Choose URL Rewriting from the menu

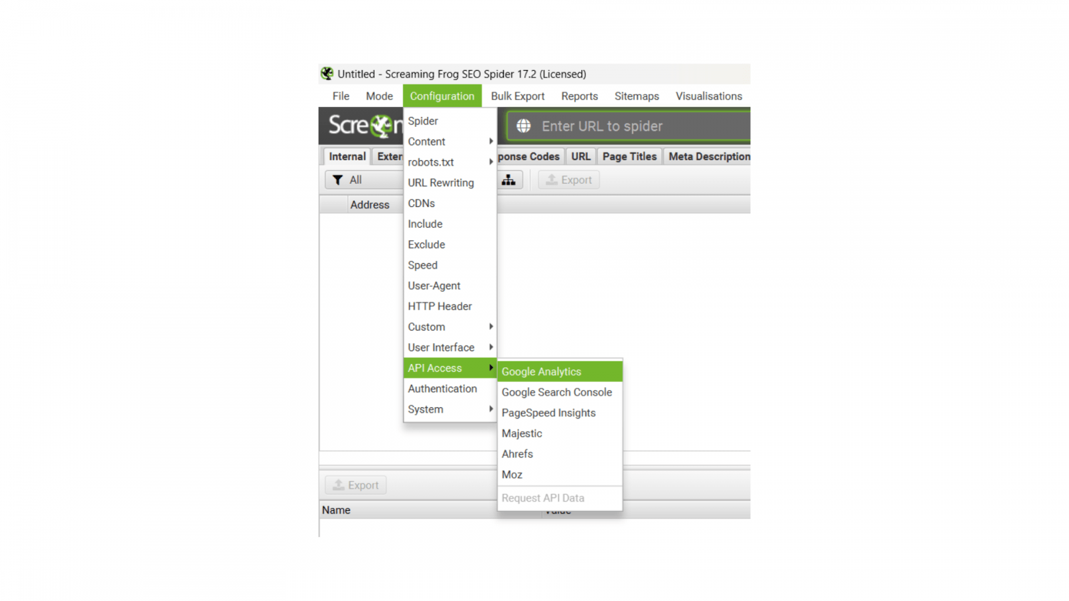(450, 183)
